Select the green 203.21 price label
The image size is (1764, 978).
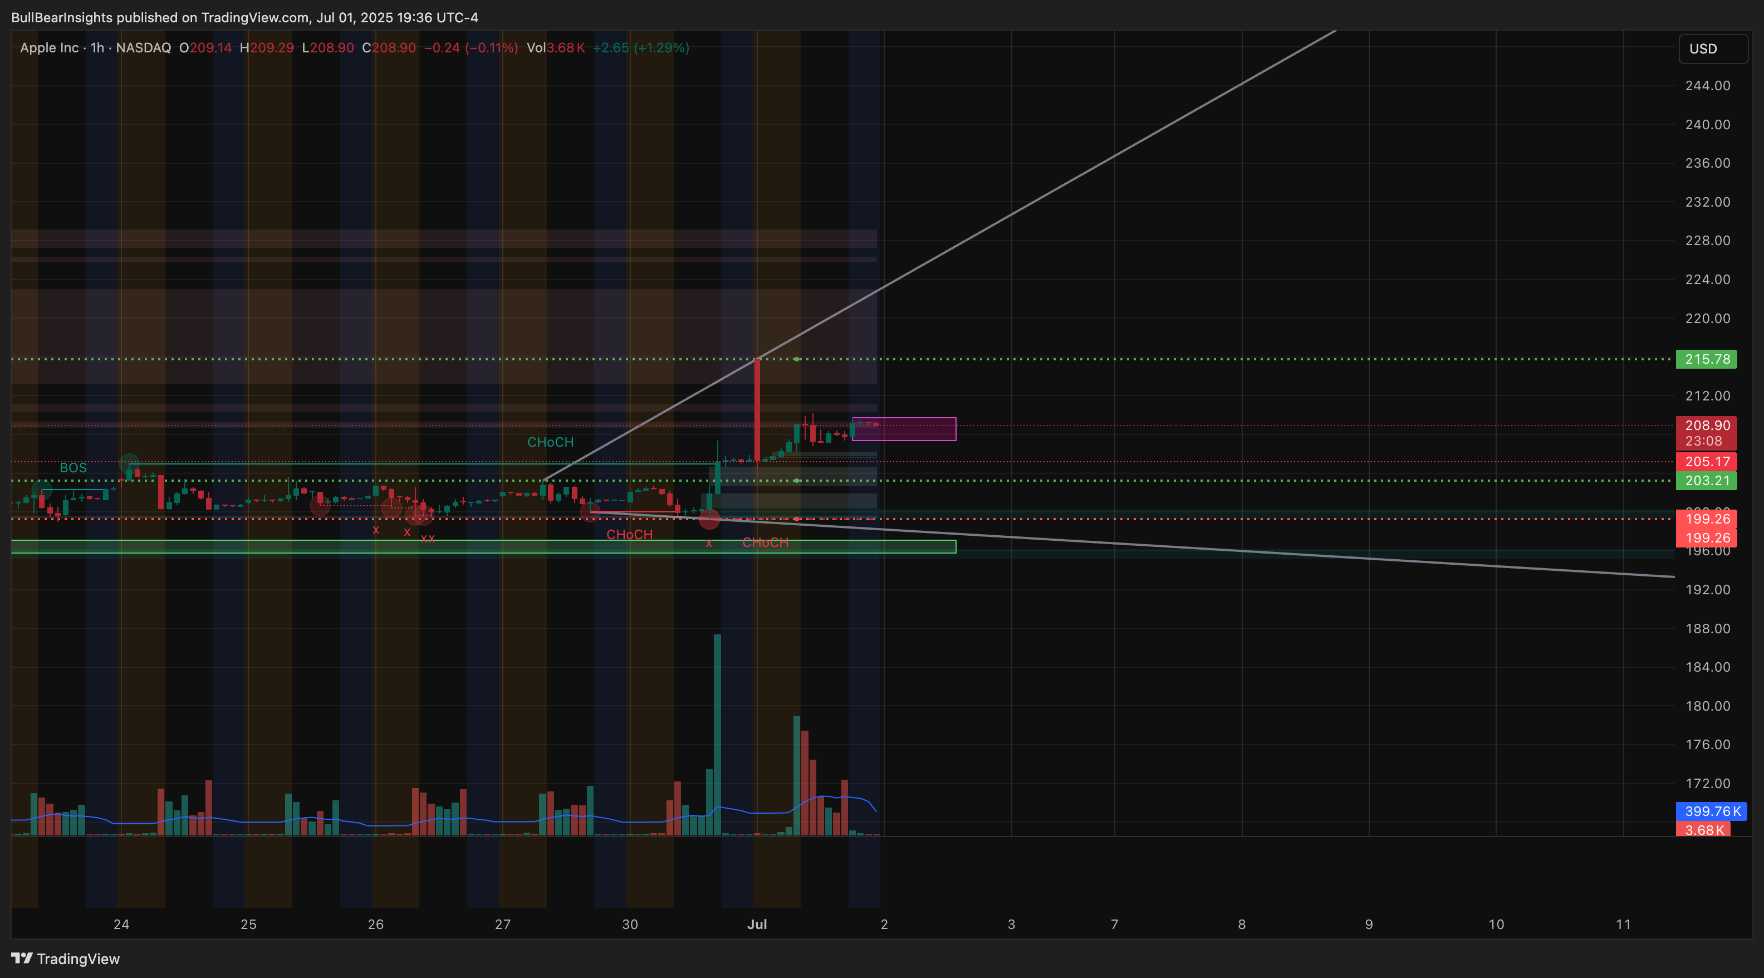tap(1706, 481)
